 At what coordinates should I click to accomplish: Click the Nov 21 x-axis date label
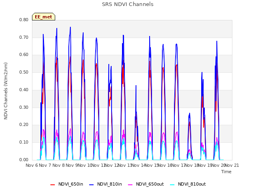pos(232,165)
